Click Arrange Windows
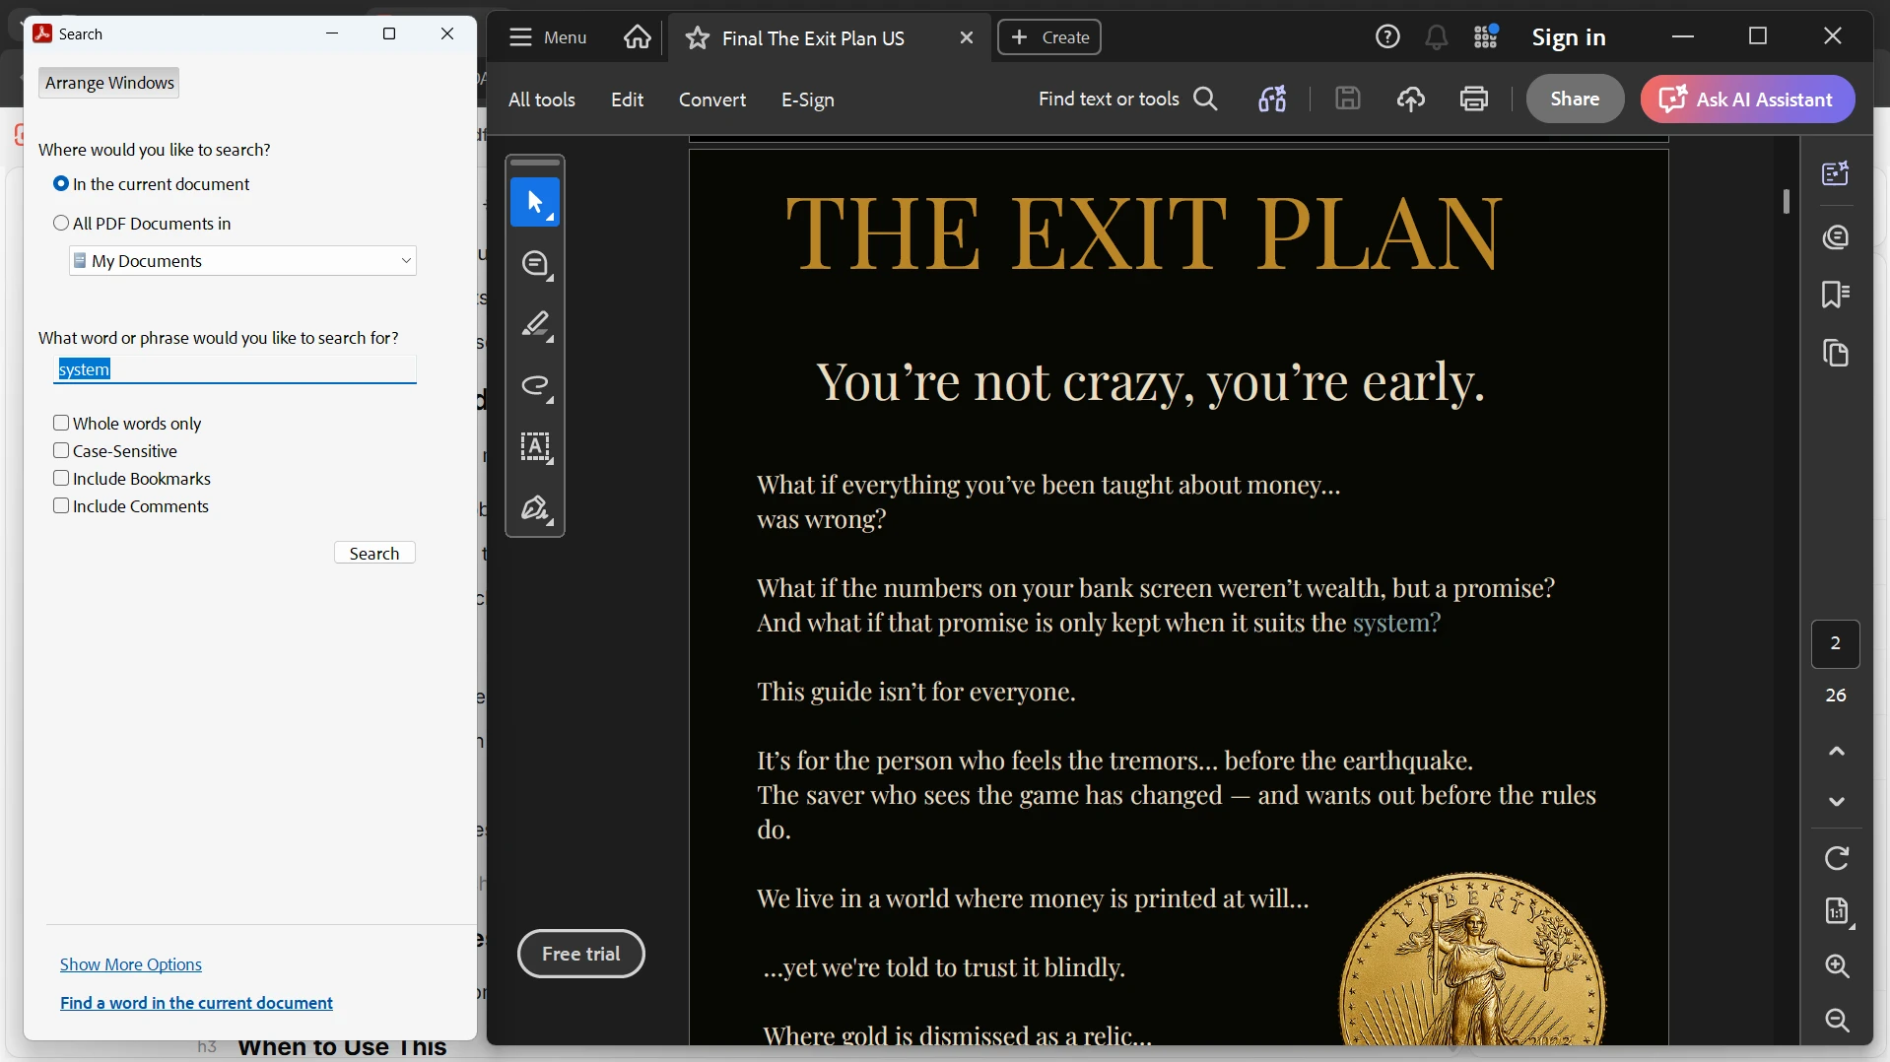This screenshot has width=1890, height=1062. [109, 83]
